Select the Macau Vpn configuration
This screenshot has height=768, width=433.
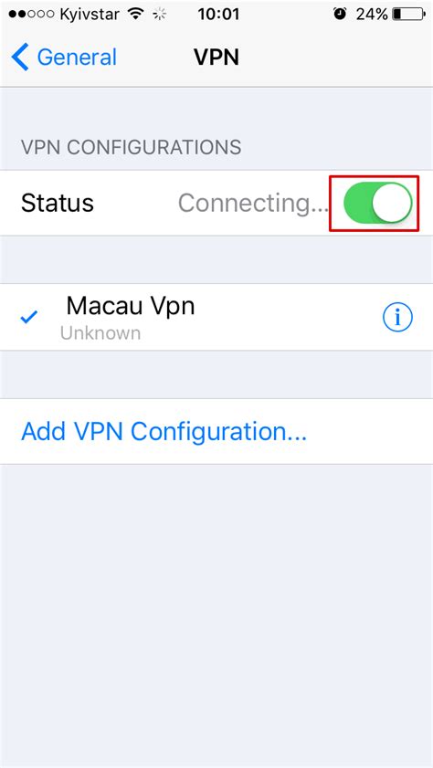(216, 317)
